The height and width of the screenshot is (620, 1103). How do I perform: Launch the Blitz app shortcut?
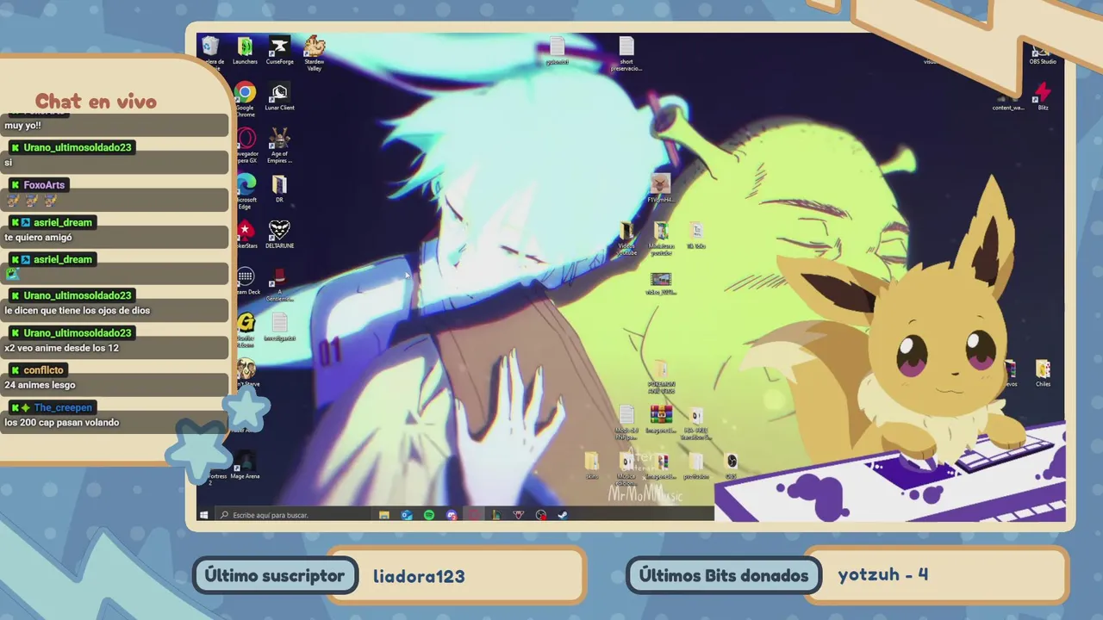1043,96
